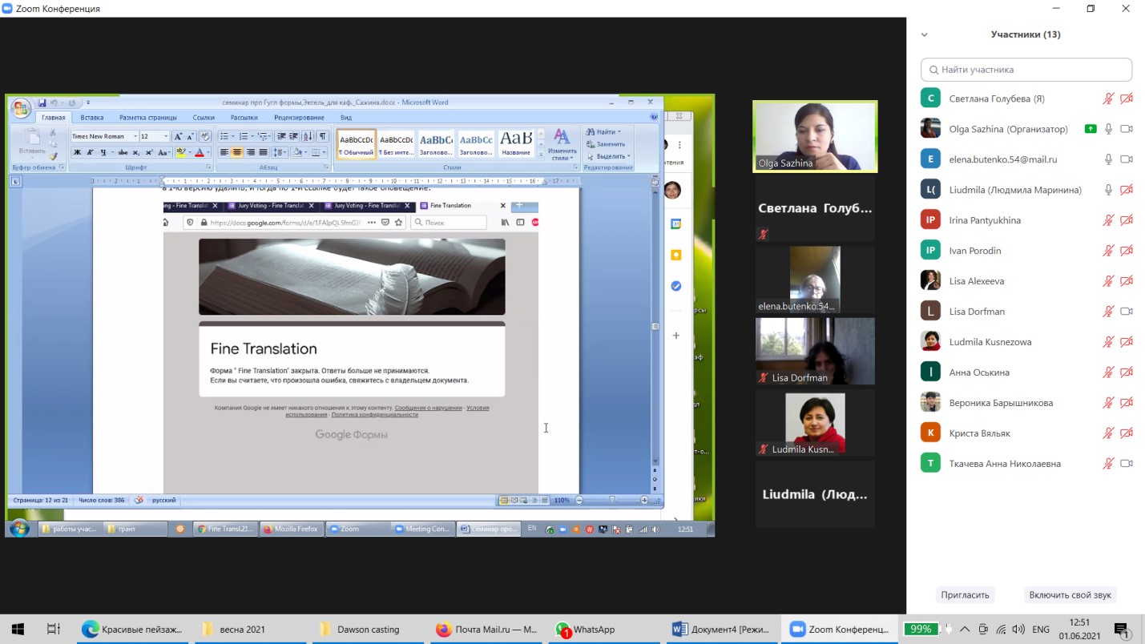
Task: Select Обычный style in Word styles gallery
Action: [x=357, y=144]
